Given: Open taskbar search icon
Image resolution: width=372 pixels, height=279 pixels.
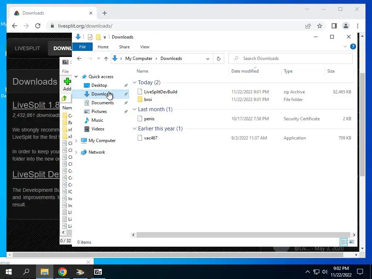Looking at the screenshot, I should coord(26,272).
